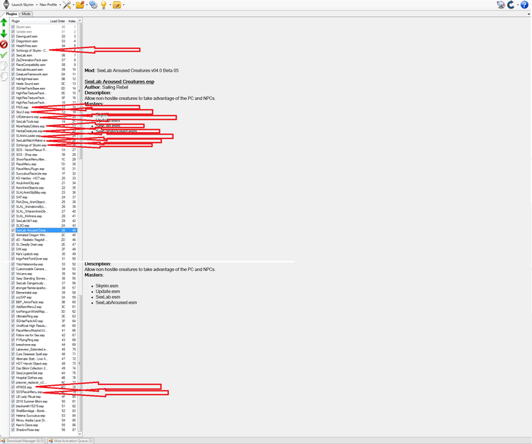Toggle the Dragonborn.esm checkbox
532x444 pixels.
point(13,41)
